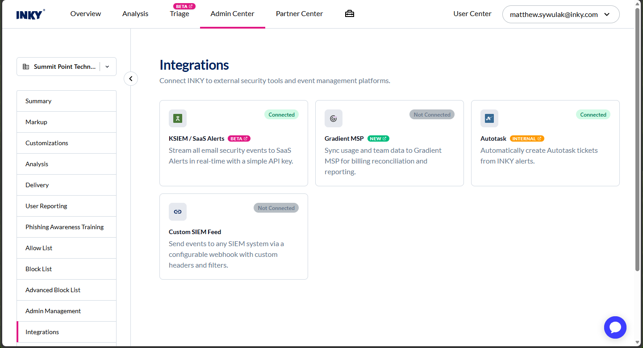Click the BETA badge beside KSIEM / SaaS Alerts
Screen dimensions: 643x348
pos(239,138)
